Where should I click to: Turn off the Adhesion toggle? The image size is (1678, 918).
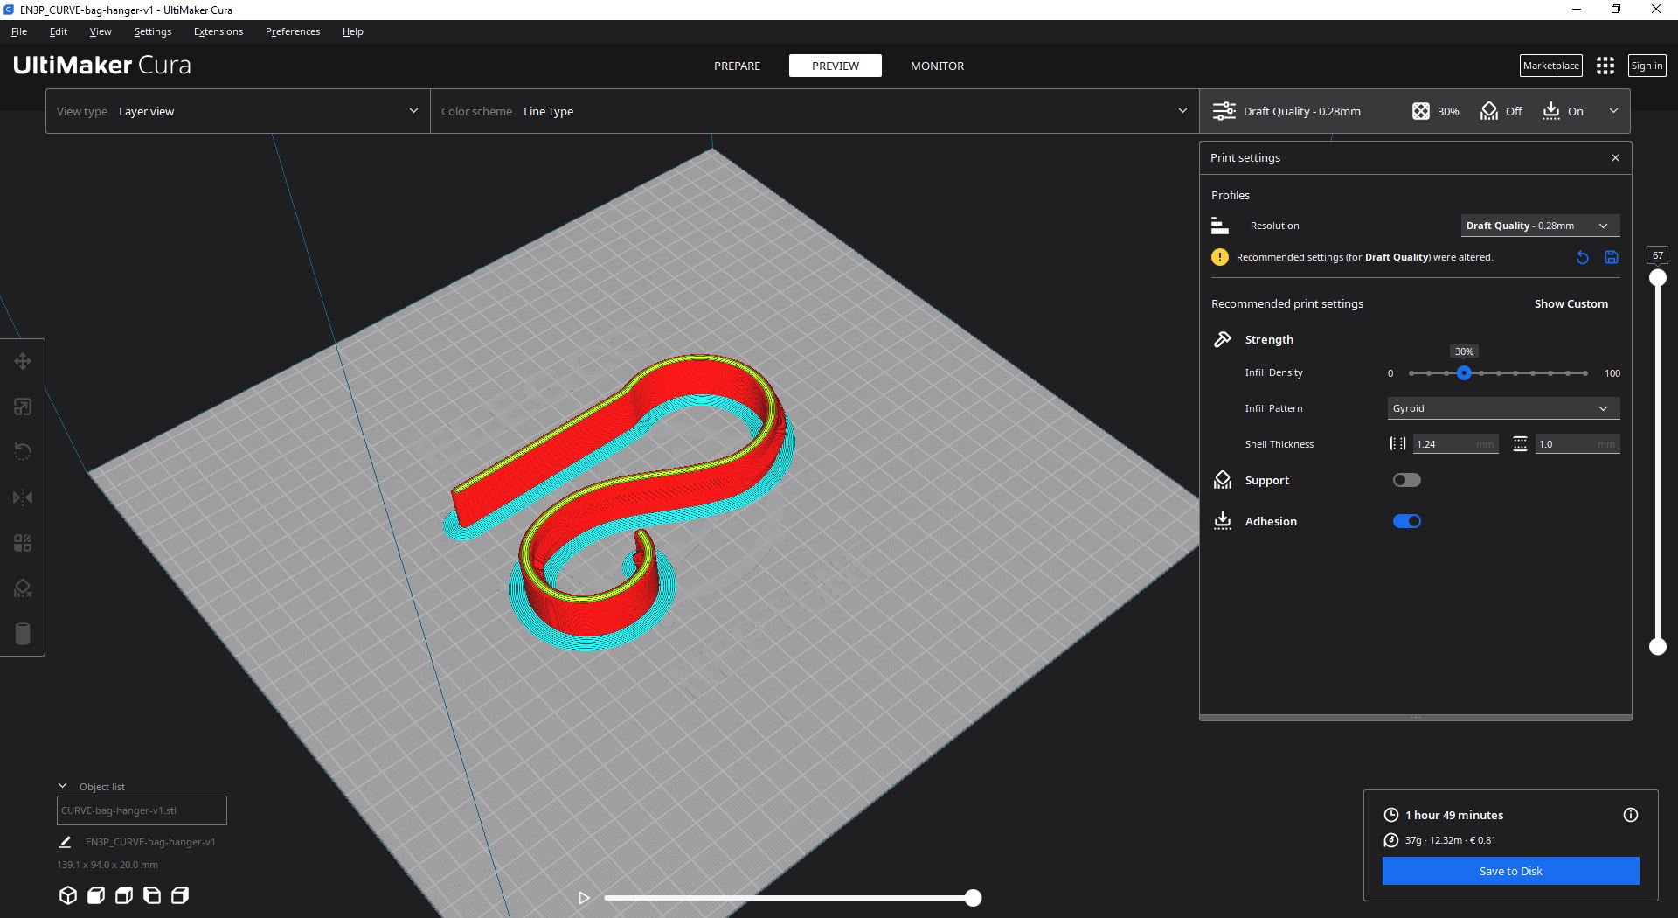coord(1406,521)
